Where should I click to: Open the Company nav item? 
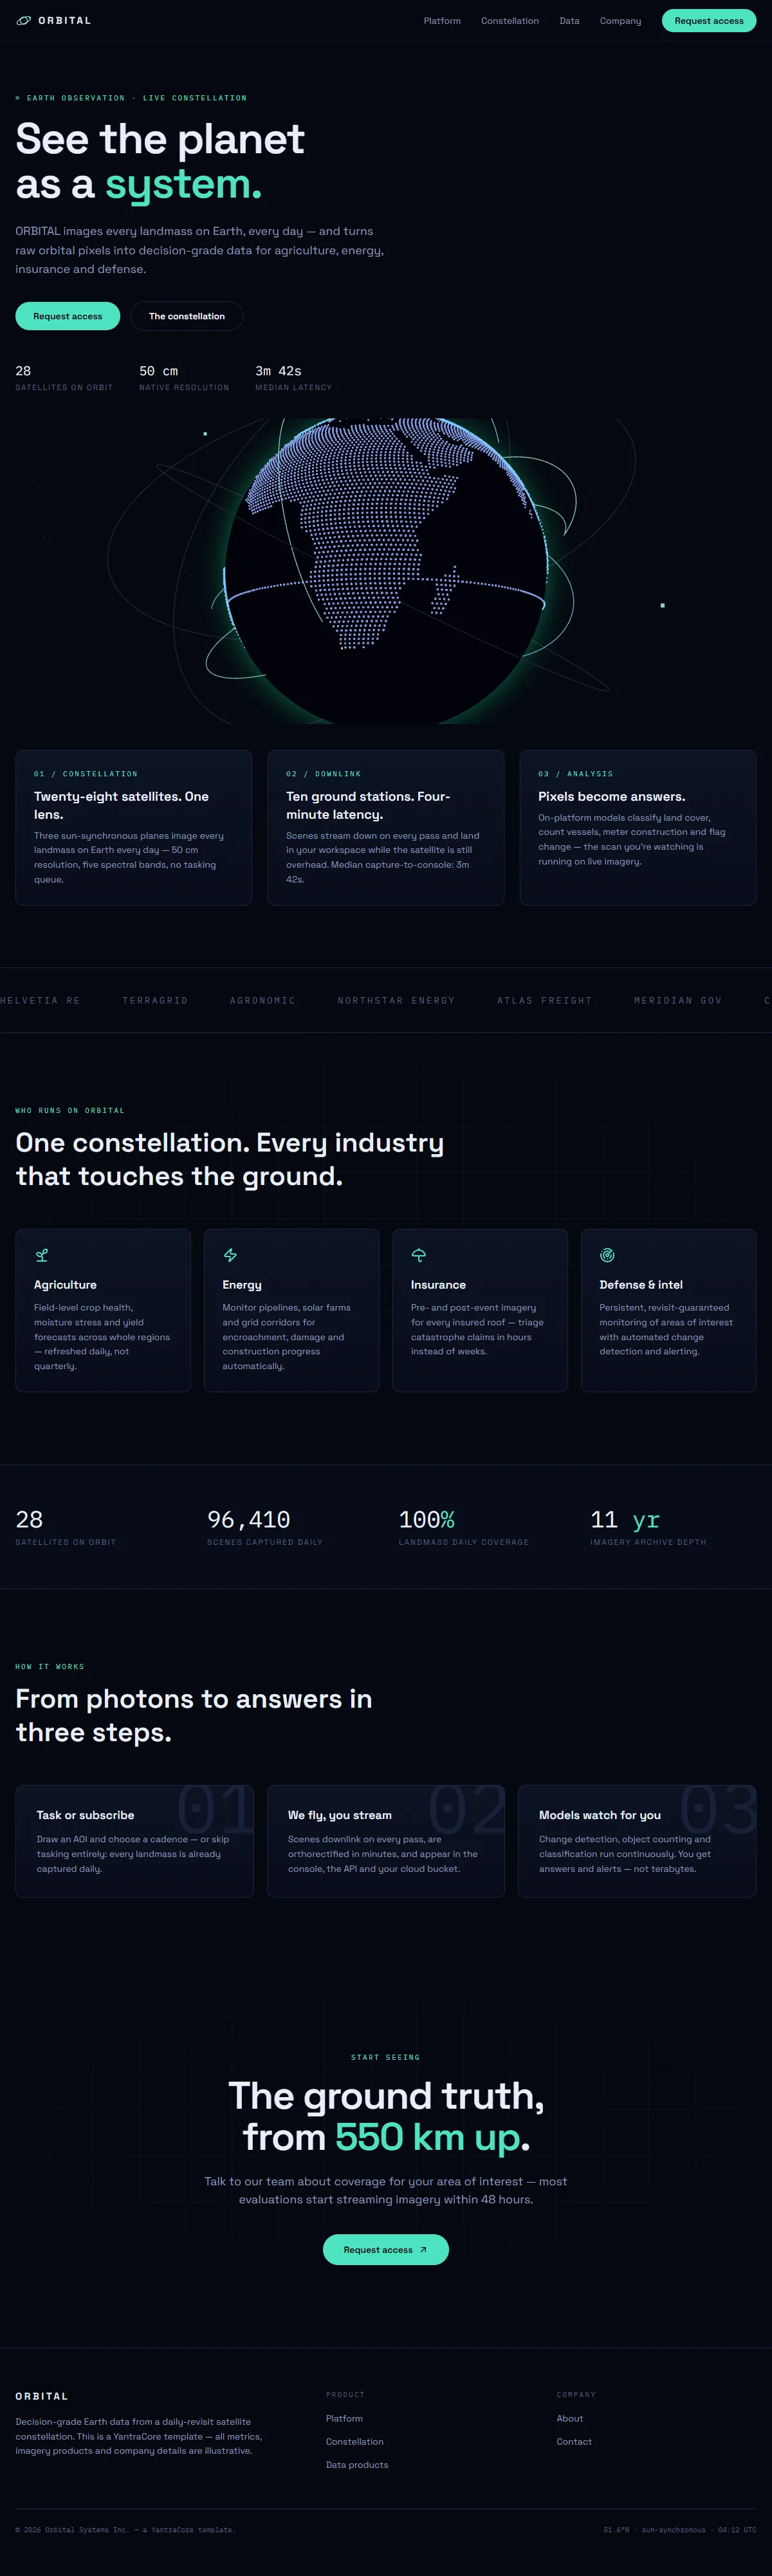point(620,20)
